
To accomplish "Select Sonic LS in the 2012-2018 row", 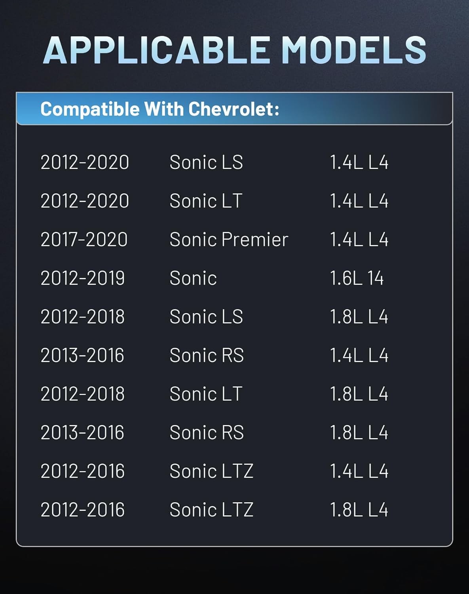I will (x=206, y=317).
